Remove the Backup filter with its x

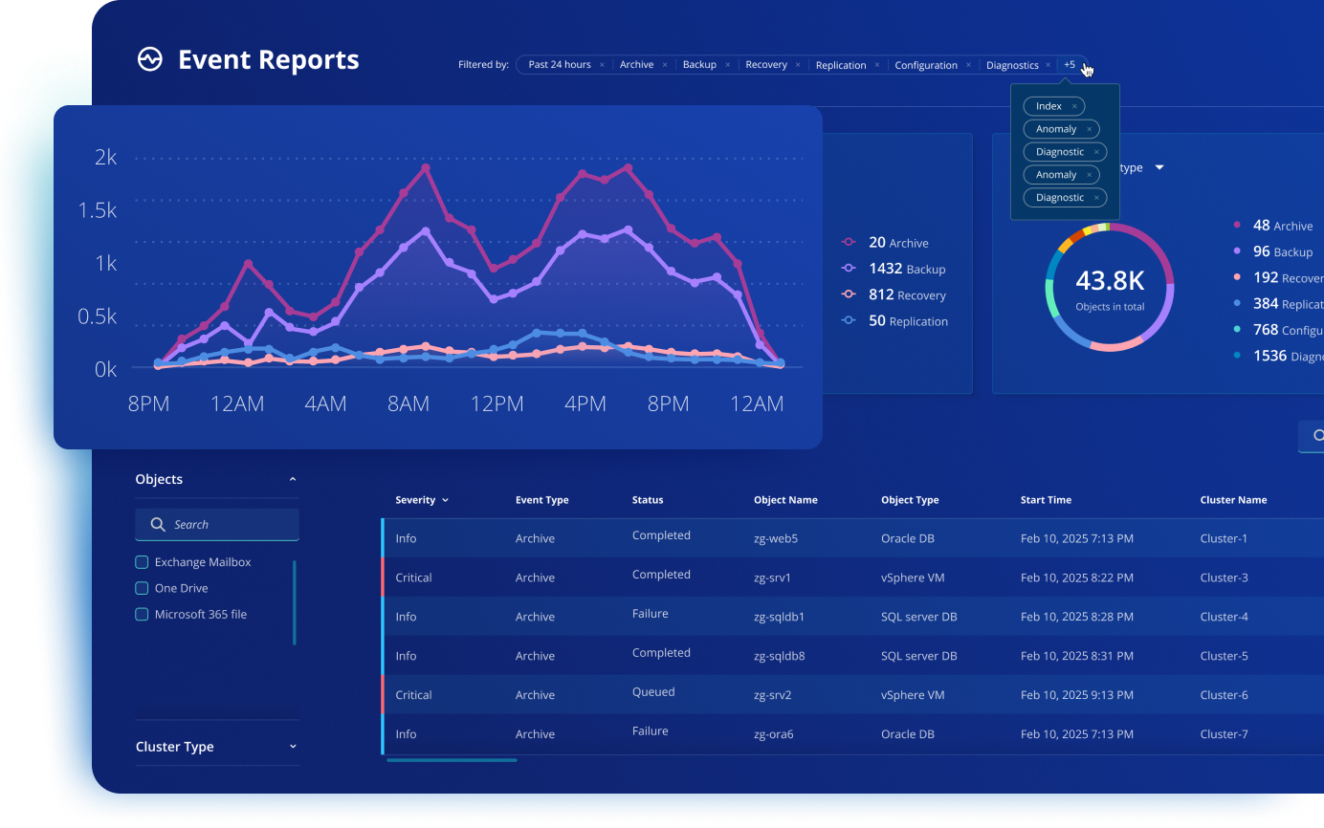coord(727,65)
